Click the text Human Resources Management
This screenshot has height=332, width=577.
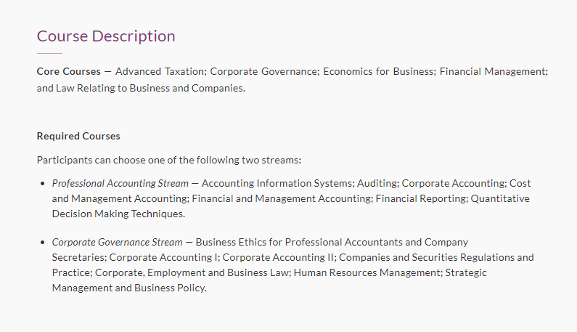[367, 272]
